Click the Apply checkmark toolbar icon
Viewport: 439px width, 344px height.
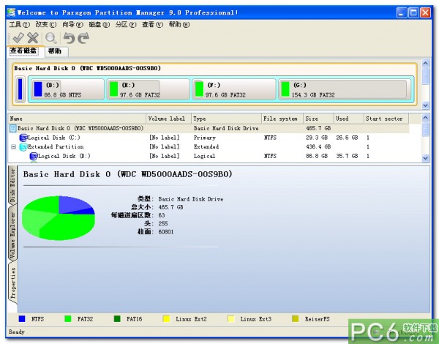click(x=18, y=37)
